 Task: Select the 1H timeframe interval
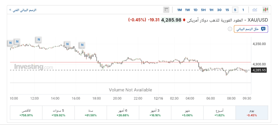[x=211, y=10]
